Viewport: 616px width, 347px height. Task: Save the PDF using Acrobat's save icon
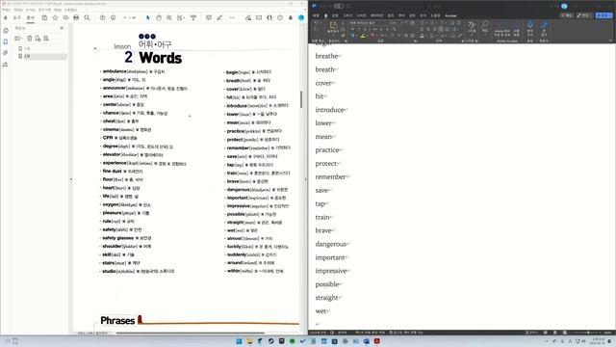click(44, 17)
